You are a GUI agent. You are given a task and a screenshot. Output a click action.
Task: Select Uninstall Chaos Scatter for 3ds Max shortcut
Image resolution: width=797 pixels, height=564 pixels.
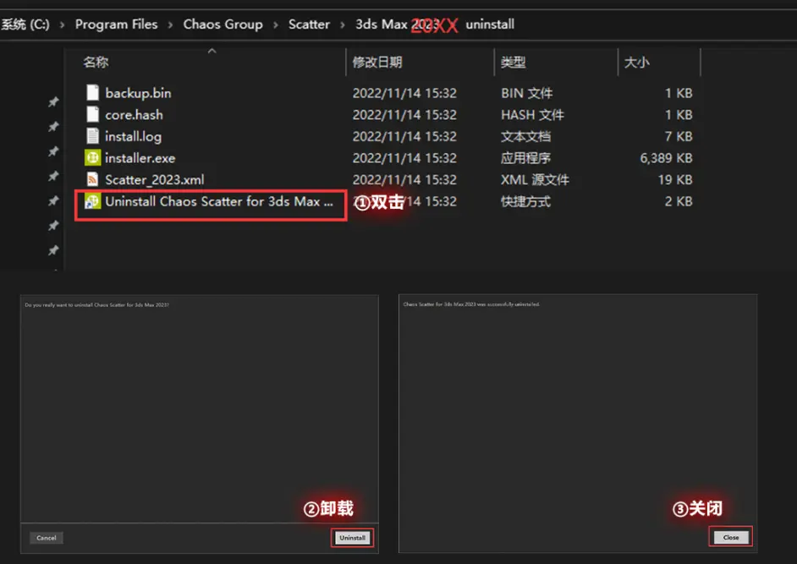pyautogui.click(x=219, y=202)
